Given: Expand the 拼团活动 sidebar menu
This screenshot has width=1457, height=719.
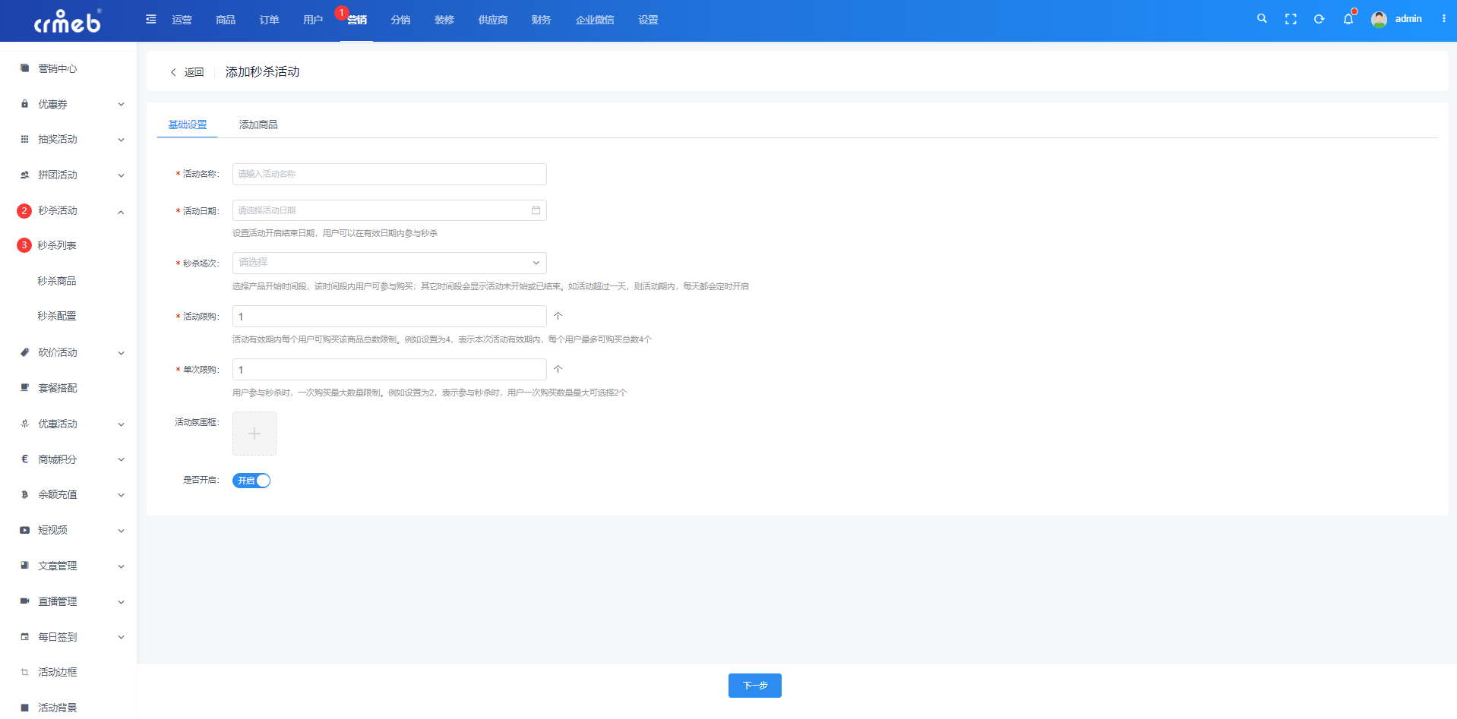Looking at the screenshot, I should pos(73,175).
